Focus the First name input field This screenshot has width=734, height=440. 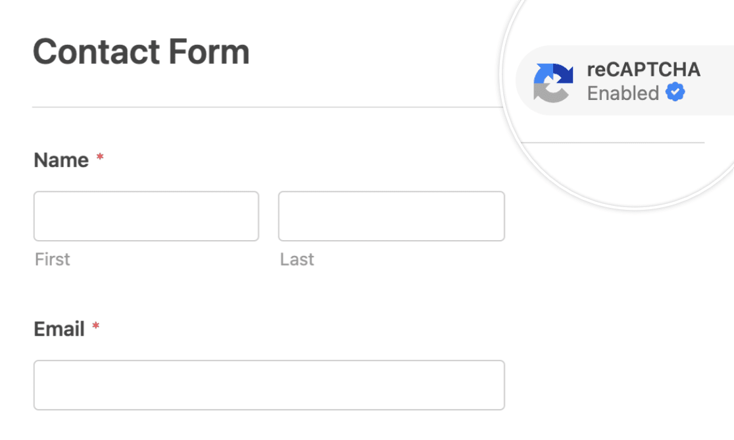(146, 216)
